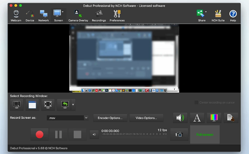Click the Encoder Options button
The height and width of the screenshot is (154, 249).
tap(110, 118)
